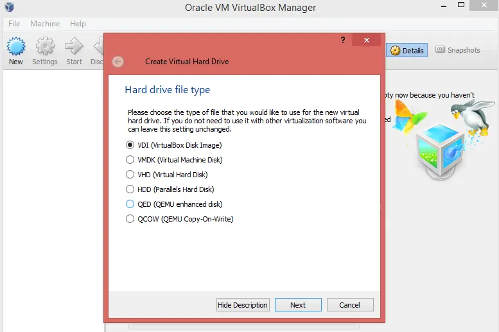Go back using the dialog's back arrow
Image resolution: width=499 pixels, height=332 pixels.
click(x=118, y=62)
